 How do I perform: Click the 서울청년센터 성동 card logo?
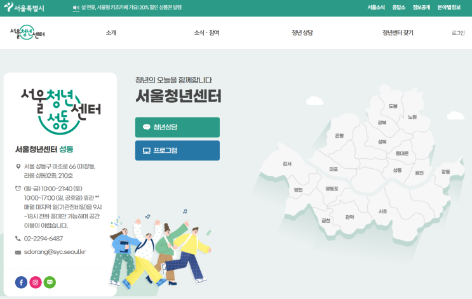click(x=61, y=111)
